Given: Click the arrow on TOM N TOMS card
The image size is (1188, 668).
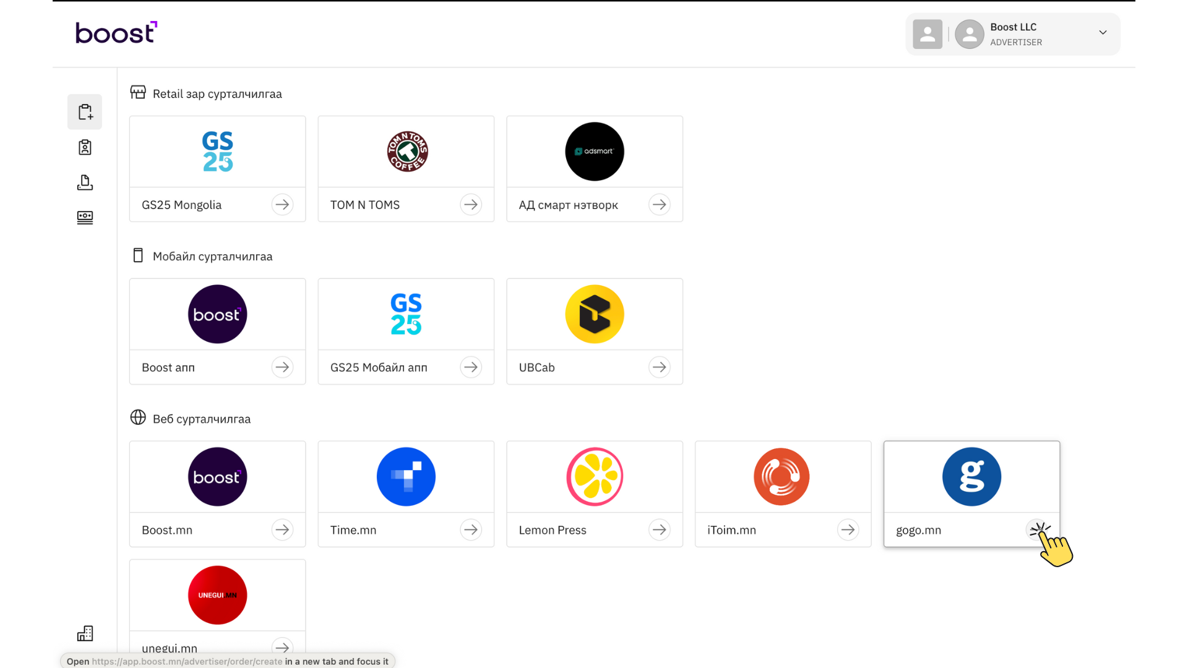Looking at the screenshot, I should point(471,205).
